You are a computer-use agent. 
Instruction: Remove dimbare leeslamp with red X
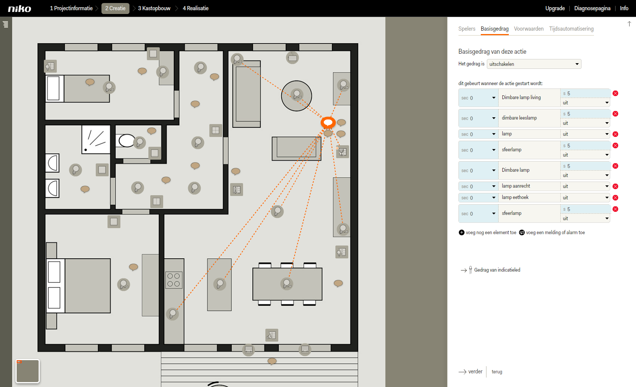click(x=615, y=114)
